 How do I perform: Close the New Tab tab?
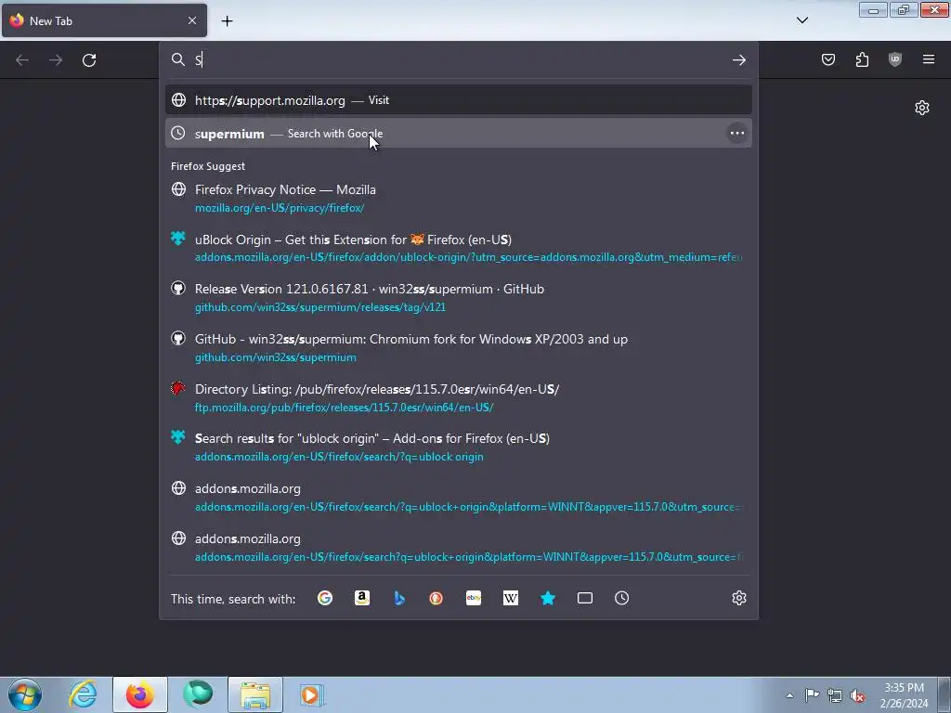191,20
